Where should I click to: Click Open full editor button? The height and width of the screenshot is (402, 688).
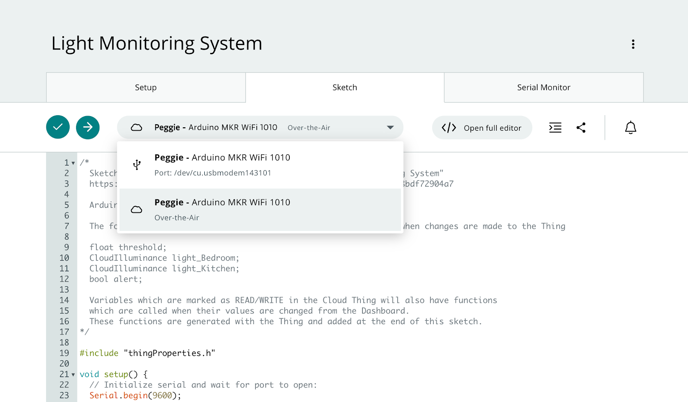(482, 128)
